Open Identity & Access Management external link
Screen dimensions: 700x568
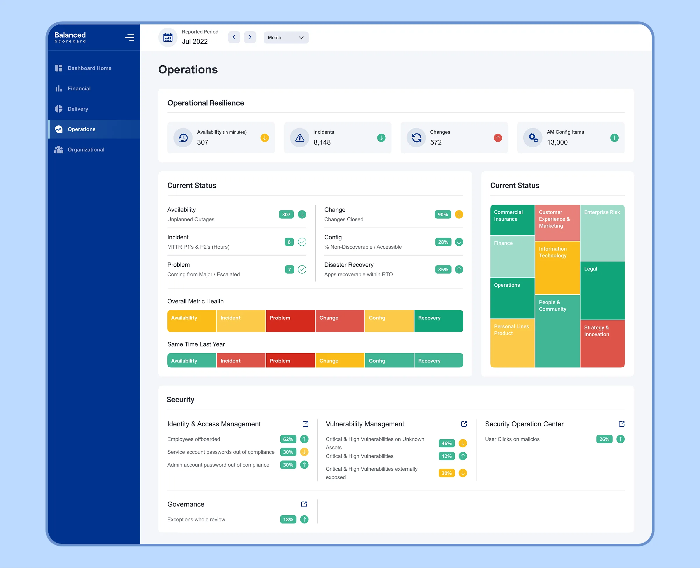point(305,424)
